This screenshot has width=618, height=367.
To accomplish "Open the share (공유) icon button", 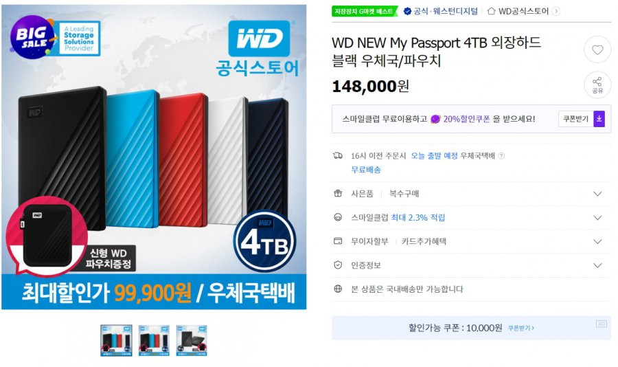I will (x=597, y=85).
